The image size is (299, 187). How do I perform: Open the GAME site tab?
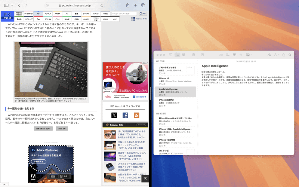(x=67, y=19)
